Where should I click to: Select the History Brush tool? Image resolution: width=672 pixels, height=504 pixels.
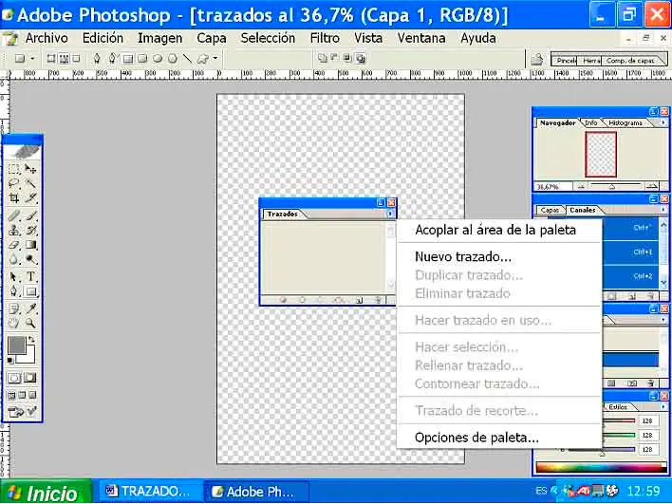pos(30,230)
